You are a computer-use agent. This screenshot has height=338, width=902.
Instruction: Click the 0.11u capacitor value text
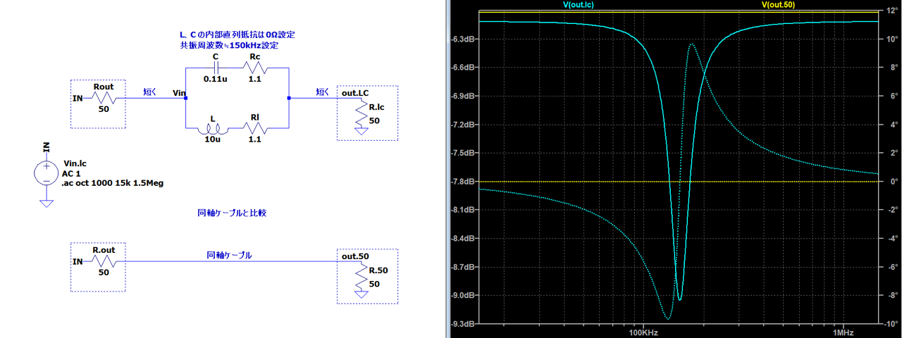click(216, 80)
